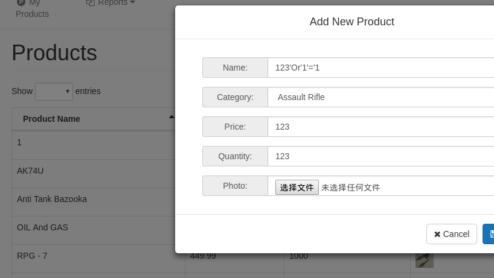The height and width of the screenshot is (278, 494).
Task: Focus the Name input field
Action: pyautogui.click(x=380, y=68)
